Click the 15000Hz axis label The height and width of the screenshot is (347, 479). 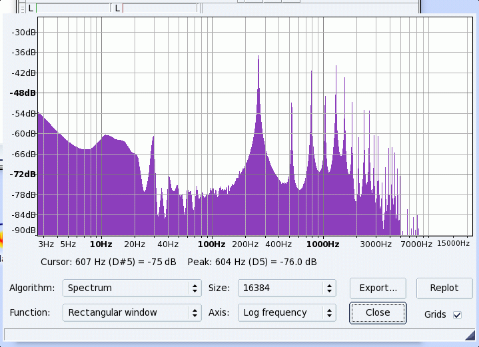tap(453, 244)
